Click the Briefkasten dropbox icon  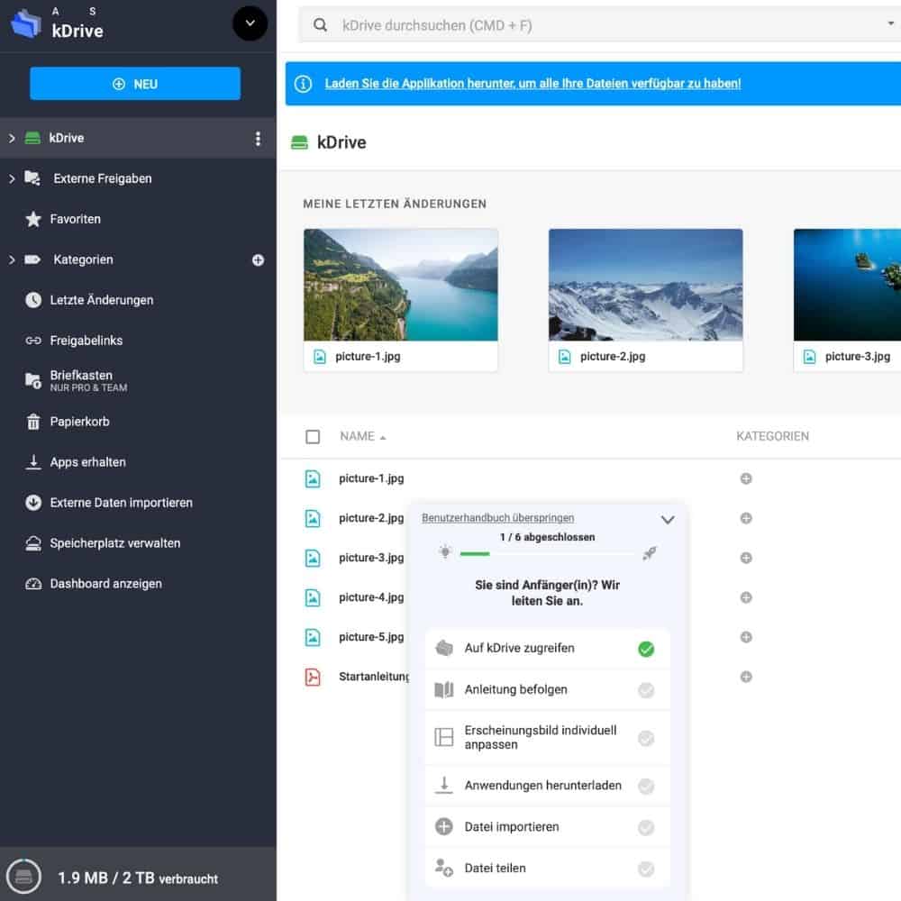(33, 380)
